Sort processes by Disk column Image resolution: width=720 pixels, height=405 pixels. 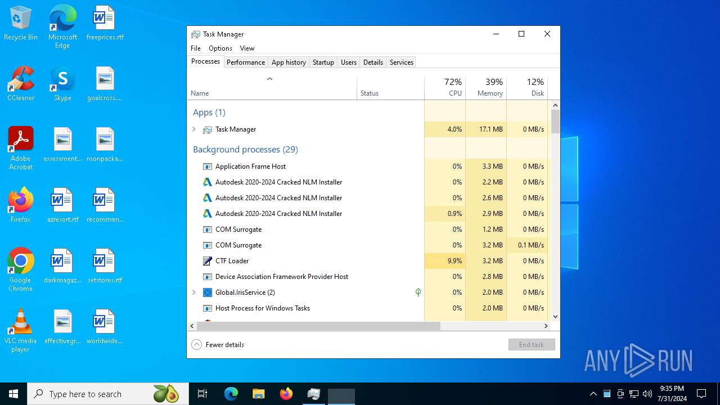click(x=527, y=88)
